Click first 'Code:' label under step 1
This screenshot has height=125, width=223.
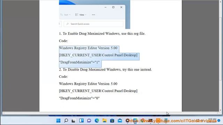[63, 41]
